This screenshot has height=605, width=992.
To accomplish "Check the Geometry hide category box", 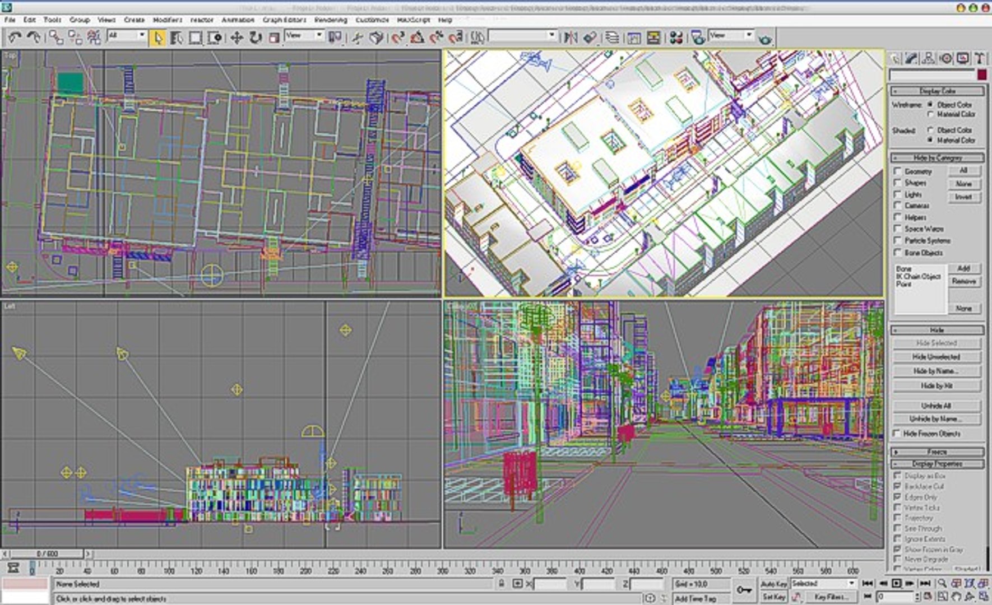I will (897, 171).
